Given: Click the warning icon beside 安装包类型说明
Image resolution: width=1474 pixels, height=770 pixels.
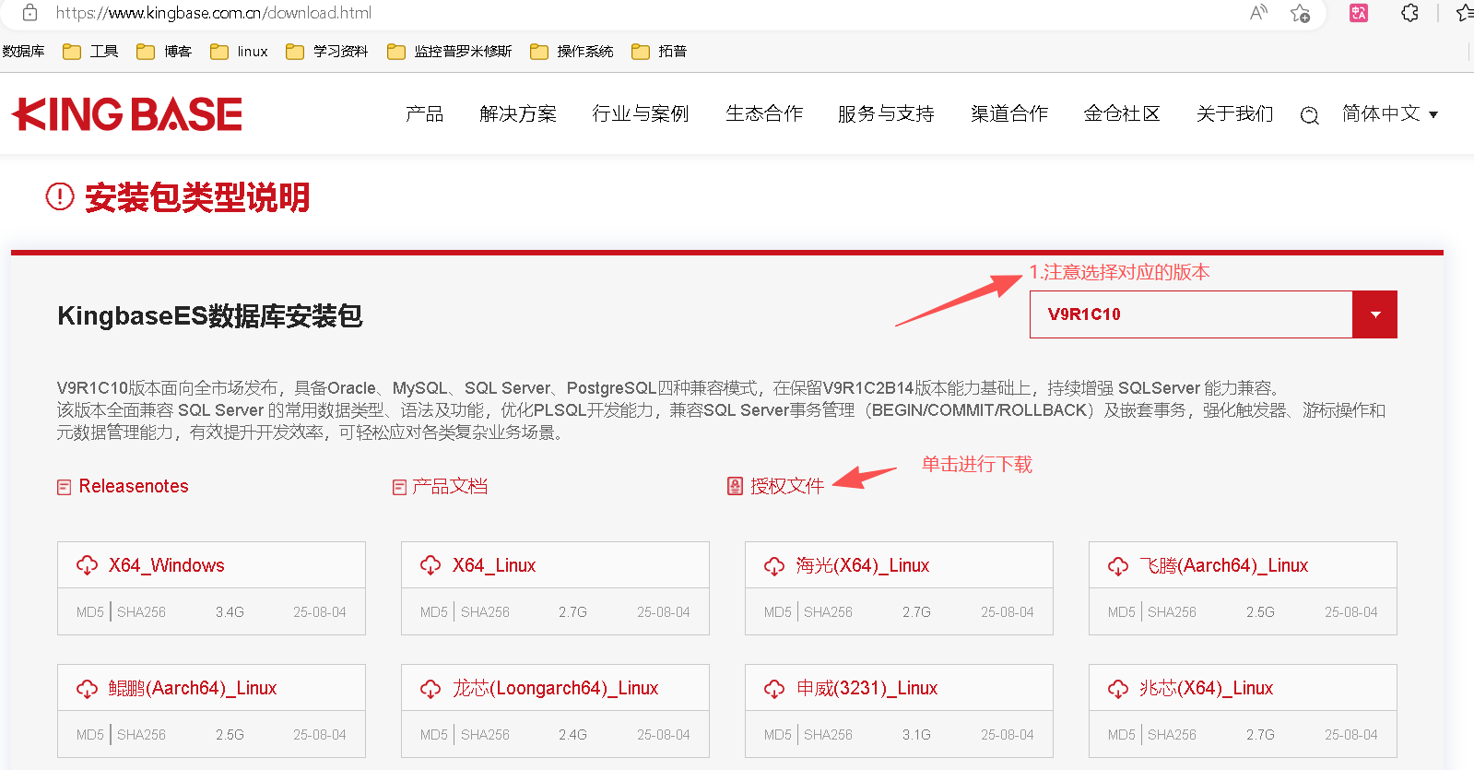Looking at the screenshot, I should point(60,196).
